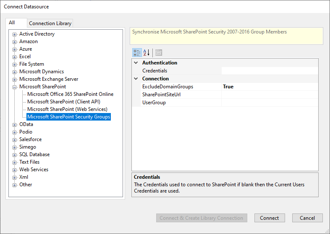Click the ExcludeDomainGroups True value
330x234 pixels.
tap(270, 87)
